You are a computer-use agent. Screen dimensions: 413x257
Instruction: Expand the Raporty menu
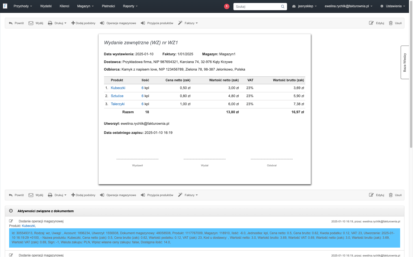(130, 6)
